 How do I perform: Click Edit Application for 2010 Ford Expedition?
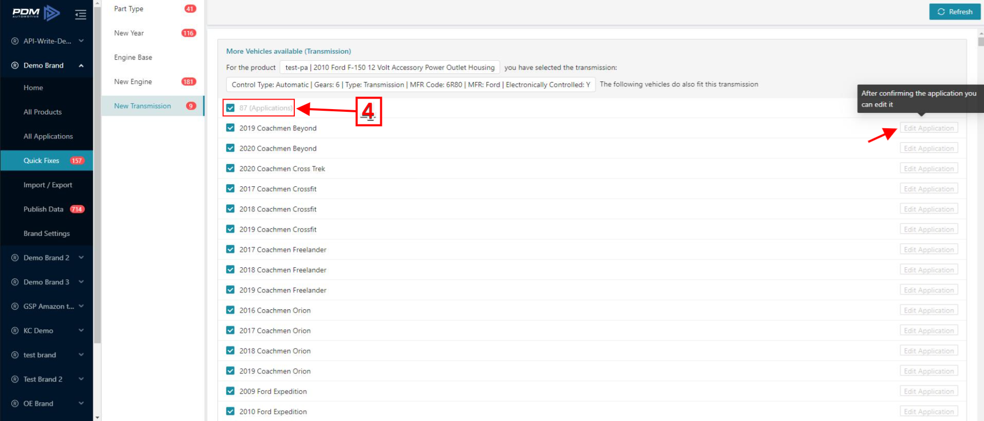tap(929, 411)
